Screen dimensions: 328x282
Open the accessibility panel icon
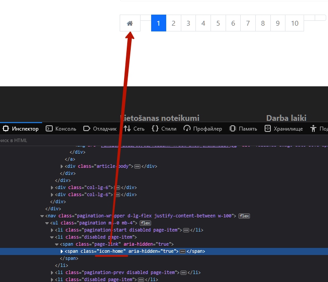313,129
